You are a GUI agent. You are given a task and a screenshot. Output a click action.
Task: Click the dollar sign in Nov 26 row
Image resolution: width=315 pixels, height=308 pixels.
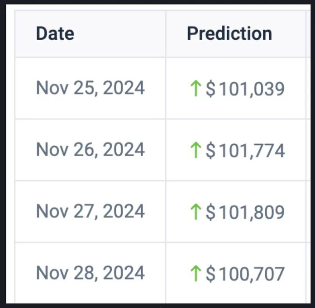pos(210,151)
